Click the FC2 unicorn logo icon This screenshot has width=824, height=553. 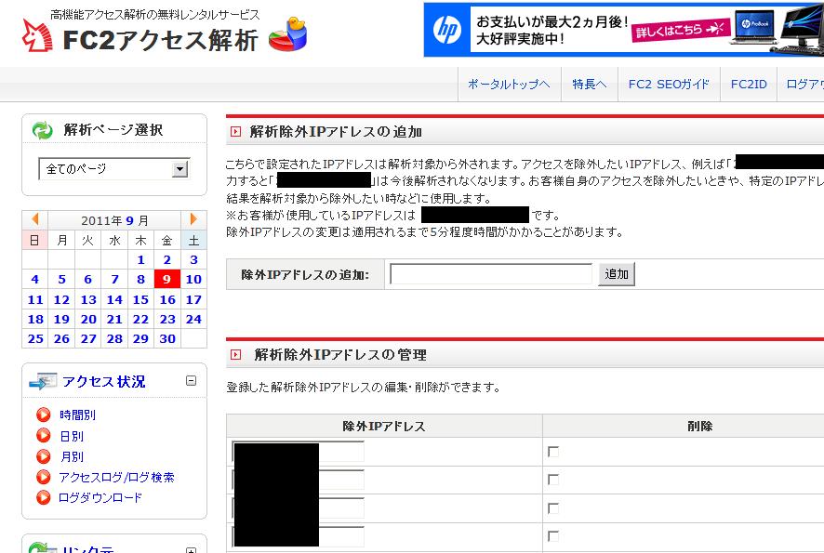[x=37, y=33]
